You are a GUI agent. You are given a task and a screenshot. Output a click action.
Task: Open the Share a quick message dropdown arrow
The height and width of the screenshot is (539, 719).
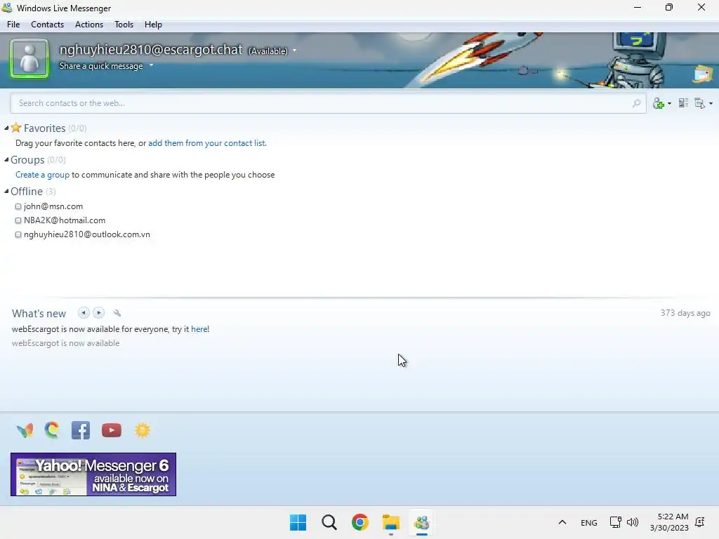pos(151,65)
